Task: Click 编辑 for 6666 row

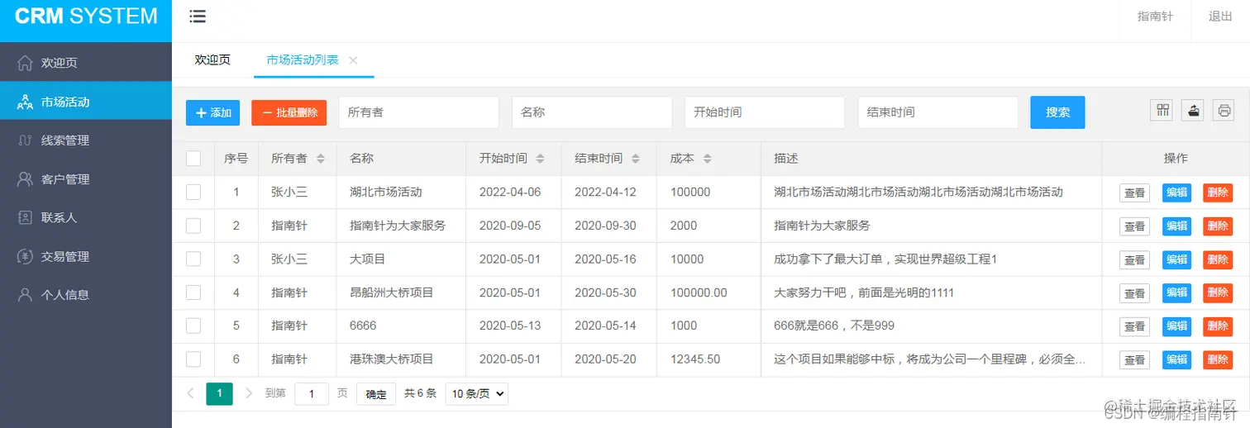Action: [x=1176, y=326]
